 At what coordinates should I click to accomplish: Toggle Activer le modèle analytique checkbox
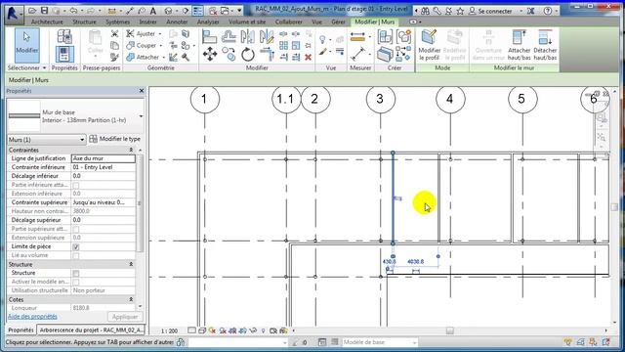click(x=76, y=283)
